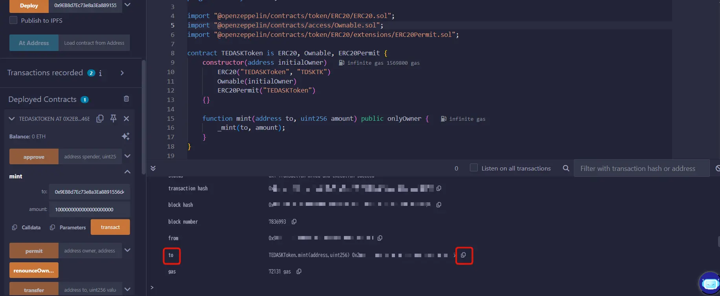The width and height of the screenshot is (720, 296).
Task: Search transactions with magnifier icon
Action: click(566, 168)
